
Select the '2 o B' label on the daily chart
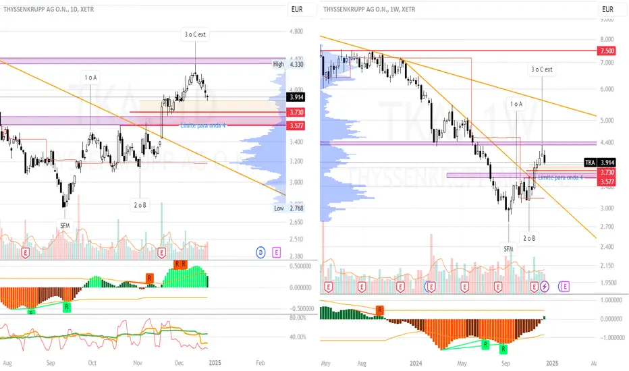[x=140, y=205]
